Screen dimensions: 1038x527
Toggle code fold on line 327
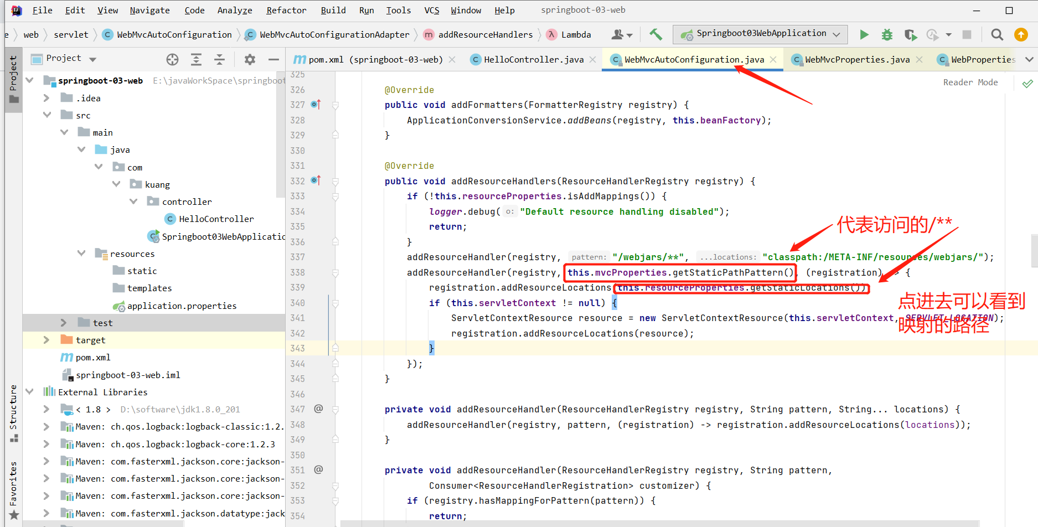pos(335,105)
